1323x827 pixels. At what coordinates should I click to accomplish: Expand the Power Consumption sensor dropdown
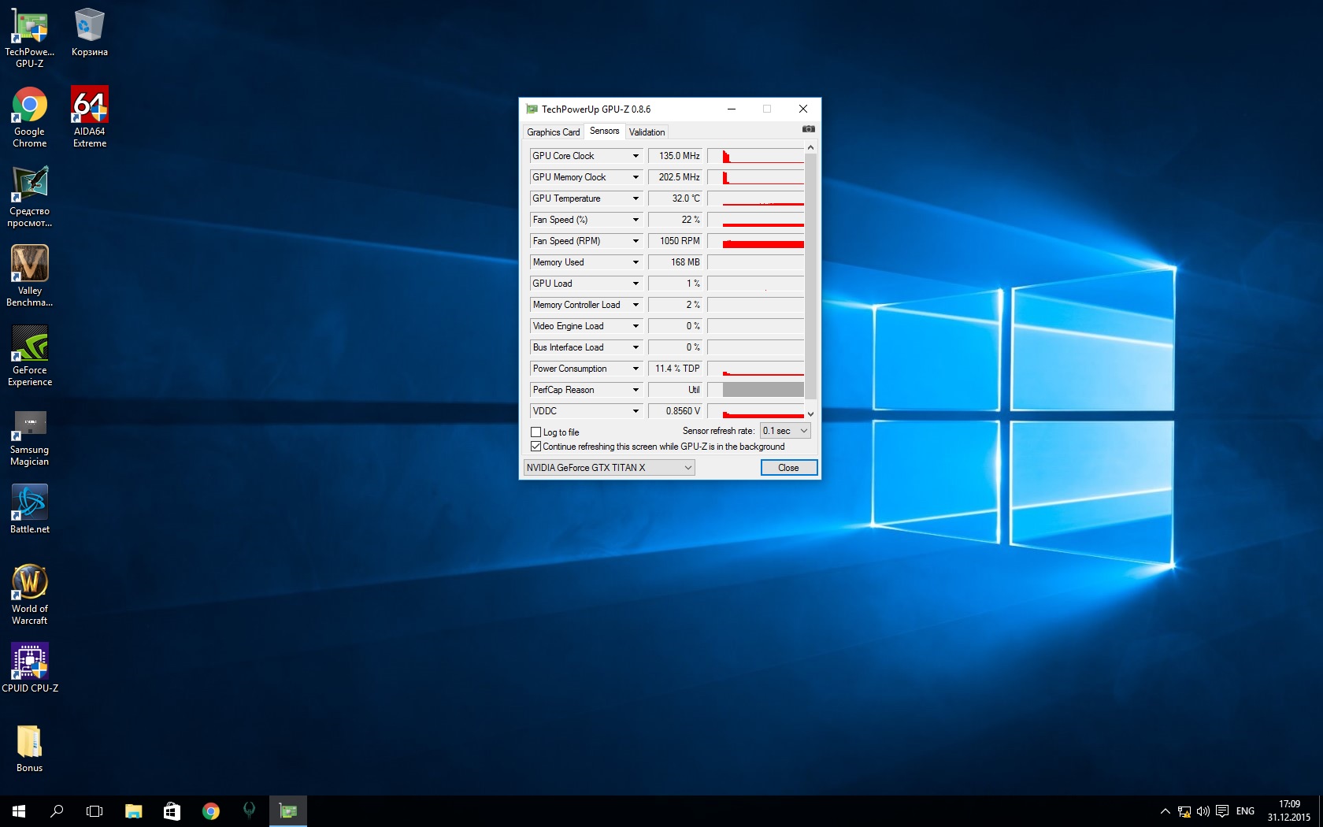click(x=636, y=369)
